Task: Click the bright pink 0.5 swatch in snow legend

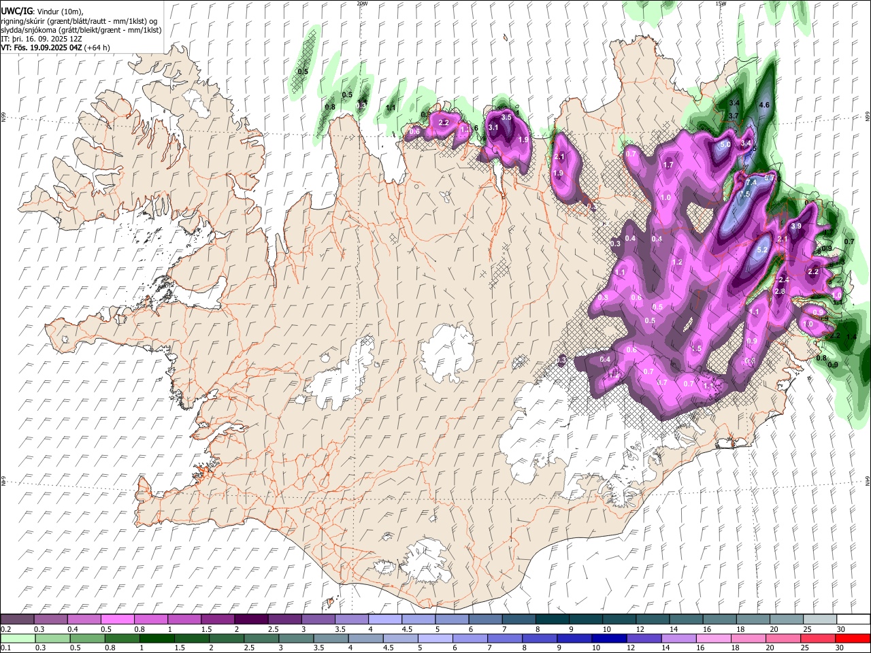Action: point(117,620)
